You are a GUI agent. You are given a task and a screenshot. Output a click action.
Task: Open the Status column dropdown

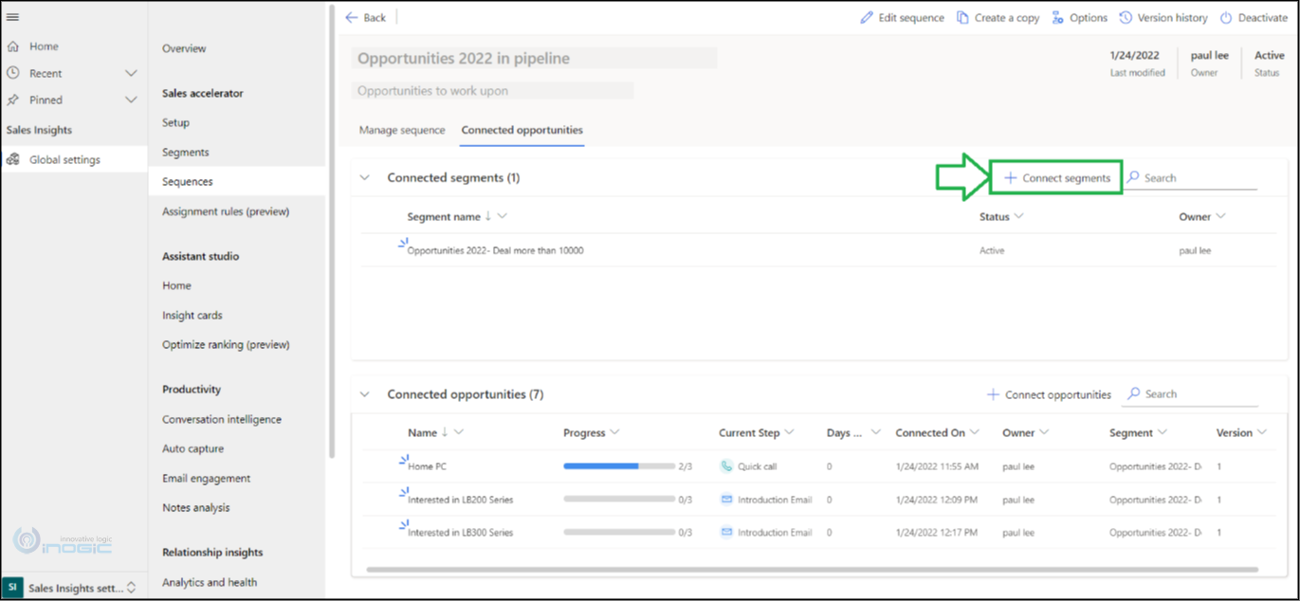pyautogui.click(x=1019, y=216)
